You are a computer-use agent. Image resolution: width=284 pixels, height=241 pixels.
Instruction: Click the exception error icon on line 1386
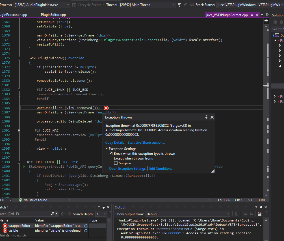(x=106, y=108)
